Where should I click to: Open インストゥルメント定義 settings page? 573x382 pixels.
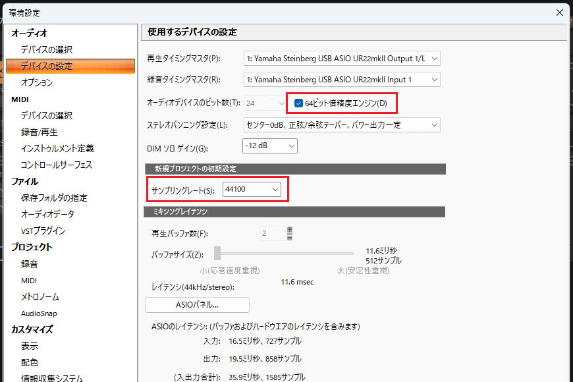[57, 148]
